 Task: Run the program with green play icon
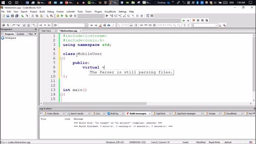(62, 16)
